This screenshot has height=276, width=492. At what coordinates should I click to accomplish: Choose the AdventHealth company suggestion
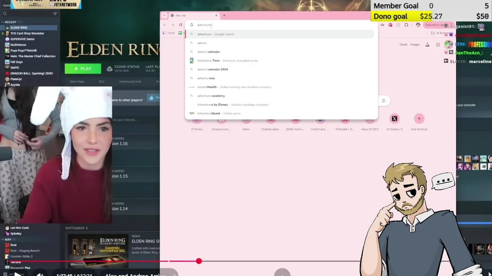[x=279, y=87]
